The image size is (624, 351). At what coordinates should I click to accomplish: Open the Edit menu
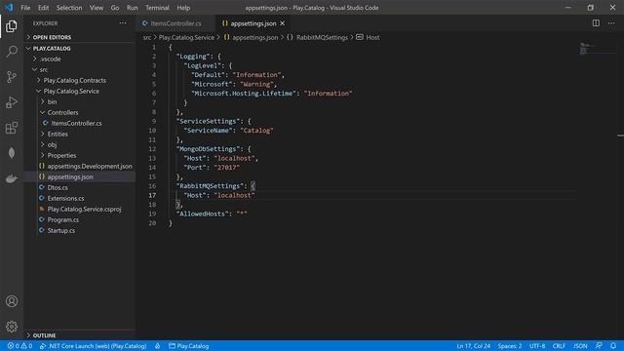[x=43, y=8]
